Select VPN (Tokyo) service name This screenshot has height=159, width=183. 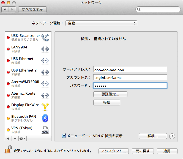[22, 128]
